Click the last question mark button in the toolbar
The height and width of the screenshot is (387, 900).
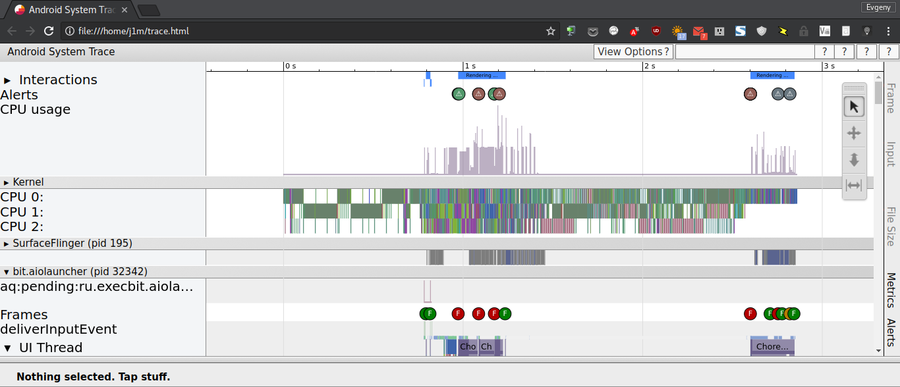click(889, 52)
